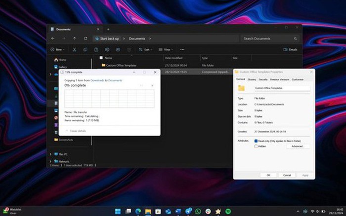Screen dimensions: 346x216
Task: Expand the This PC tree node
Action: click(50, 154)
